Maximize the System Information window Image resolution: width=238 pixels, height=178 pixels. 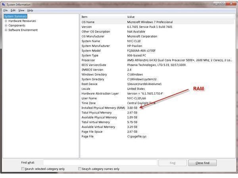point(223,4)
